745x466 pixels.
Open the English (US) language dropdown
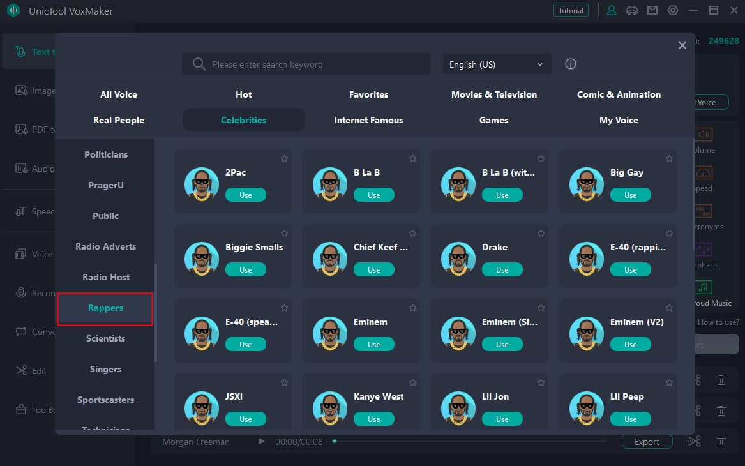pos(497,64)
